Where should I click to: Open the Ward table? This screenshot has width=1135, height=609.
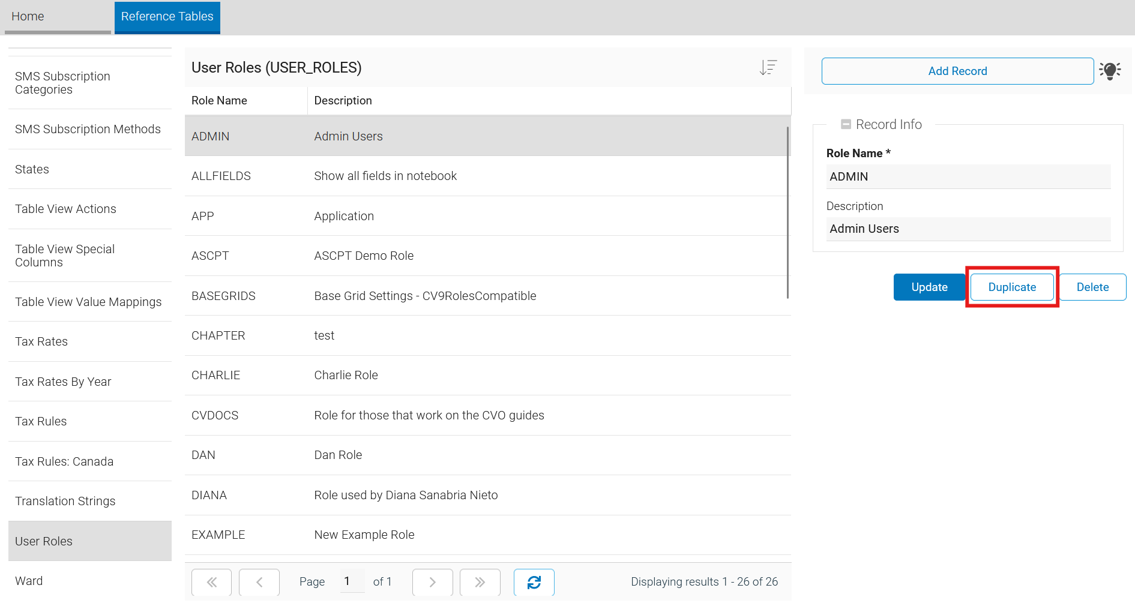(x=90, y=581)
